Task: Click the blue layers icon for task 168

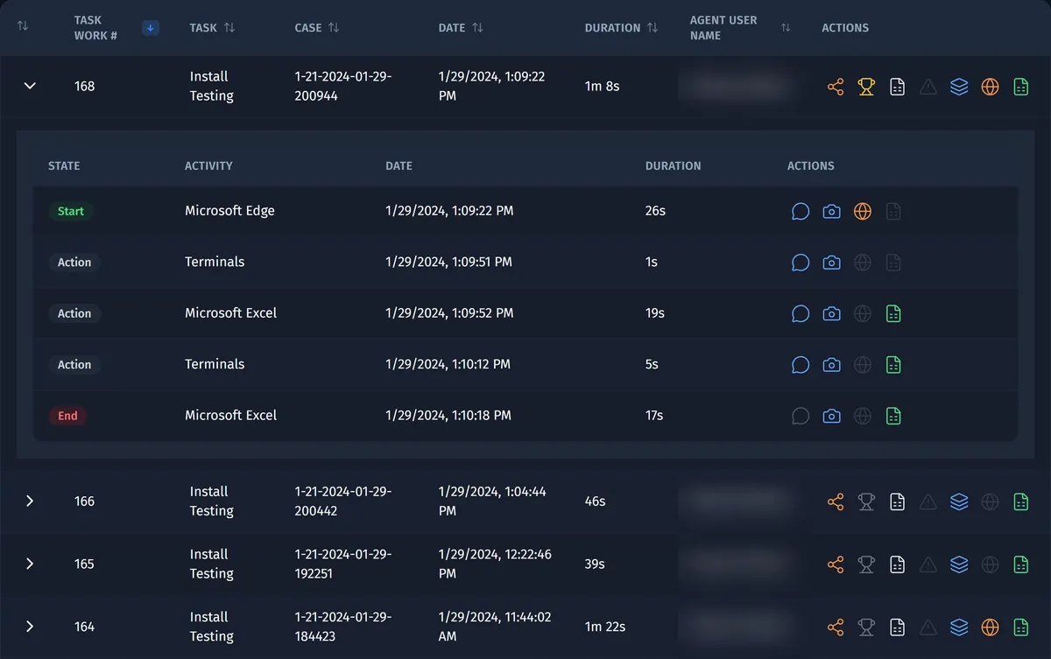Action: (959, 87)
